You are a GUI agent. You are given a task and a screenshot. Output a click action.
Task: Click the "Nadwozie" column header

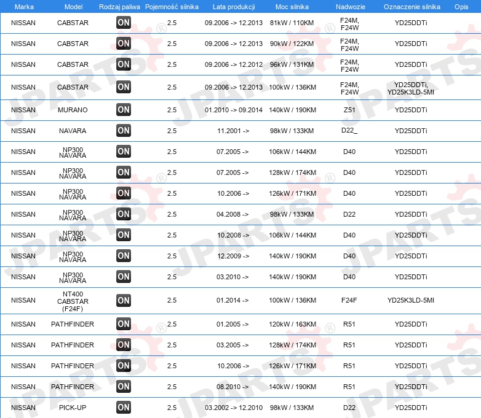(x=351, y=7)
